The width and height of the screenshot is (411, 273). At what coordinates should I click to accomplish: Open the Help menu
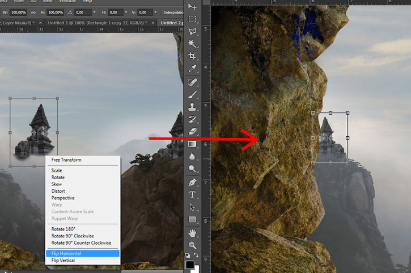87,1
